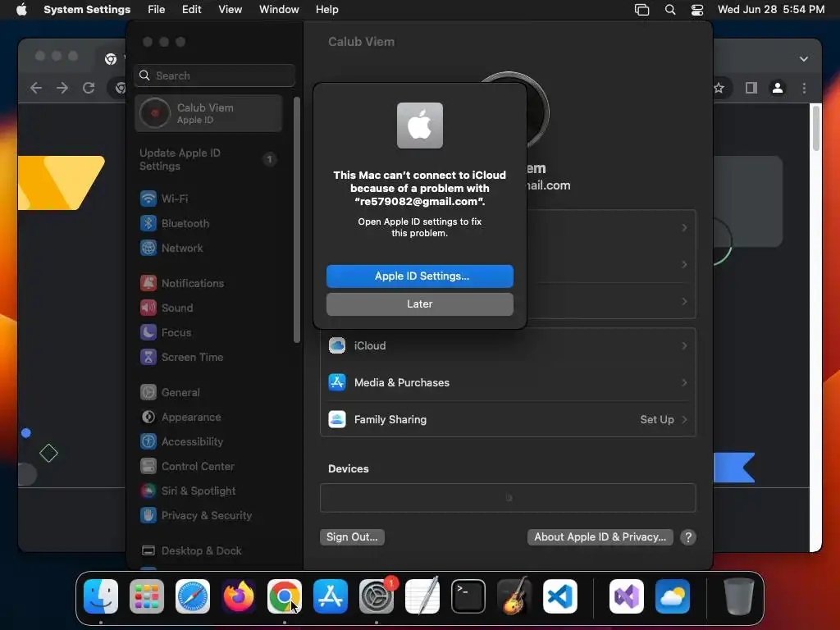Select Control Center icon
The image size is (840, 630).
point(148,467)
